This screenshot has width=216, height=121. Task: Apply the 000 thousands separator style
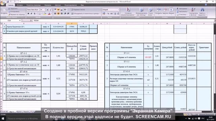coord(111,13)
